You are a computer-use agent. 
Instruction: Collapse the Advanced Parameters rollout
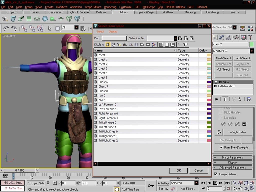(232, 167)
